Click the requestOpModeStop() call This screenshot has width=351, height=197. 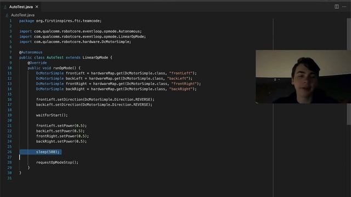coord(57,163)
